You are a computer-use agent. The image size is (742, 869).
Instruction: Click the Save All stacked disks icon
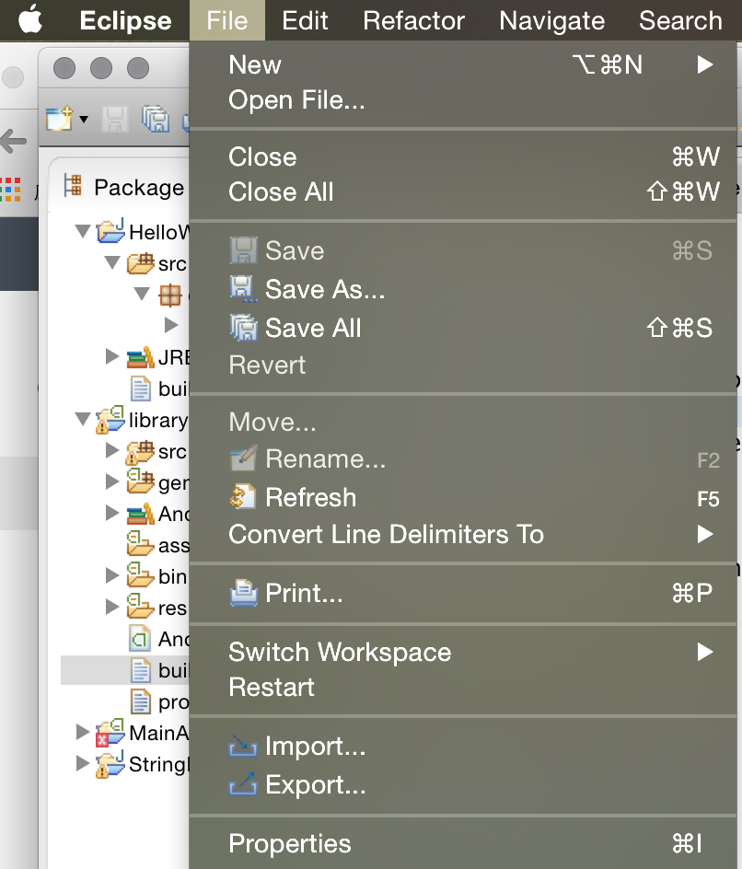click(243, 328)
